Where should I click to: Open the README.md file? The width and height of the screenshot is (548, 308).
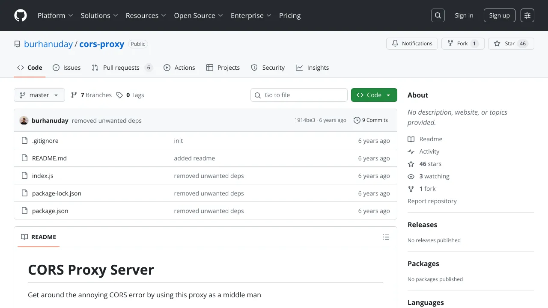pyautogui.click(x=50, y=158)
